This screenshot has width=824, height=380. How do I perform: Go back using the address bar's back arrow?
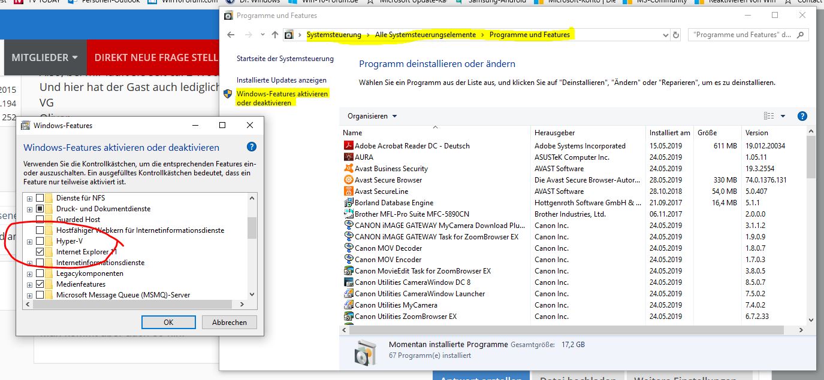click(231, 35)
